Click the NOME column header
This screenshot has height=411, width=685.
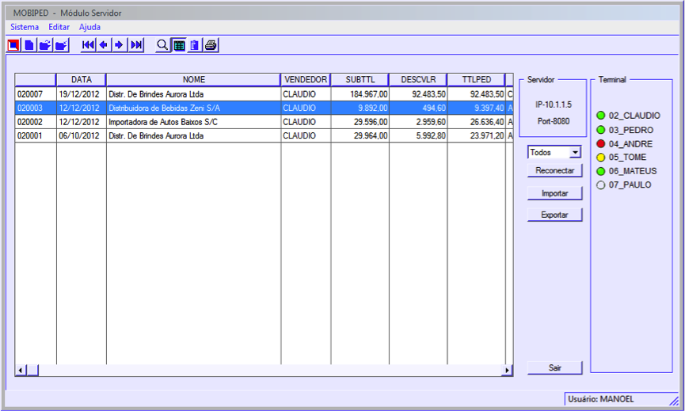pyautogui.click(x=193, y=80)
